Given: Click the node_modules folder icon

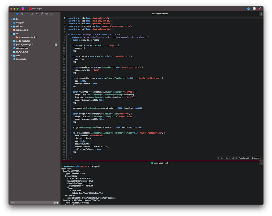Looking at the screenshot, I should pyautogui.click(x=14, y=41).
